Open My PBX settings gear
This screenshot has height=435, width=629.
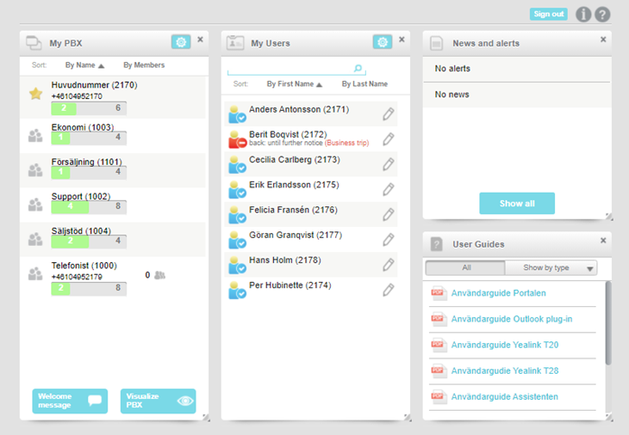181,41
